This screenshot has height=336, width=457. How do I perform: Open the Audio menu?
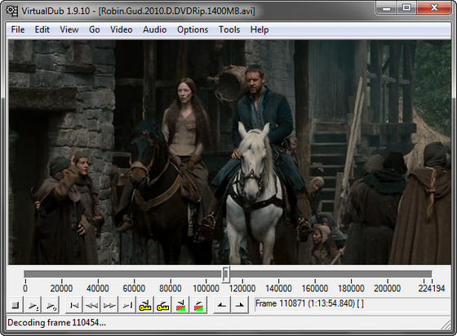pos(155,29)
